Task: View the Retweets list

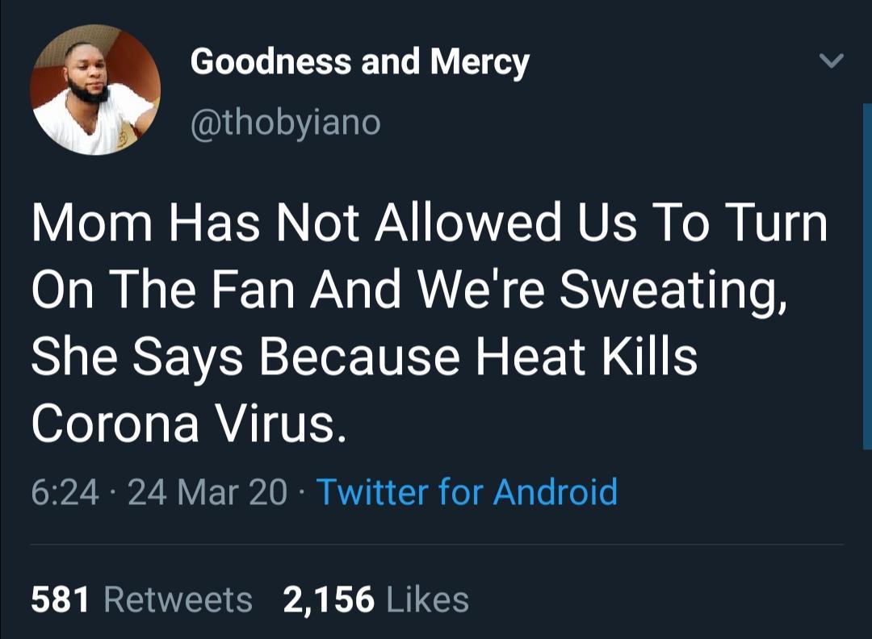Action: [x=178, y=599]
